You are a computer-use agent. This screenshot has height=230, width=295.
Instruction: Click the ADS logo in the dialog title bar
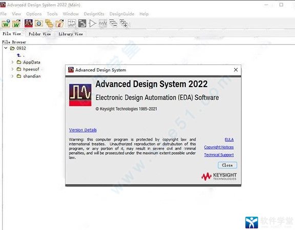pos(71,70)
